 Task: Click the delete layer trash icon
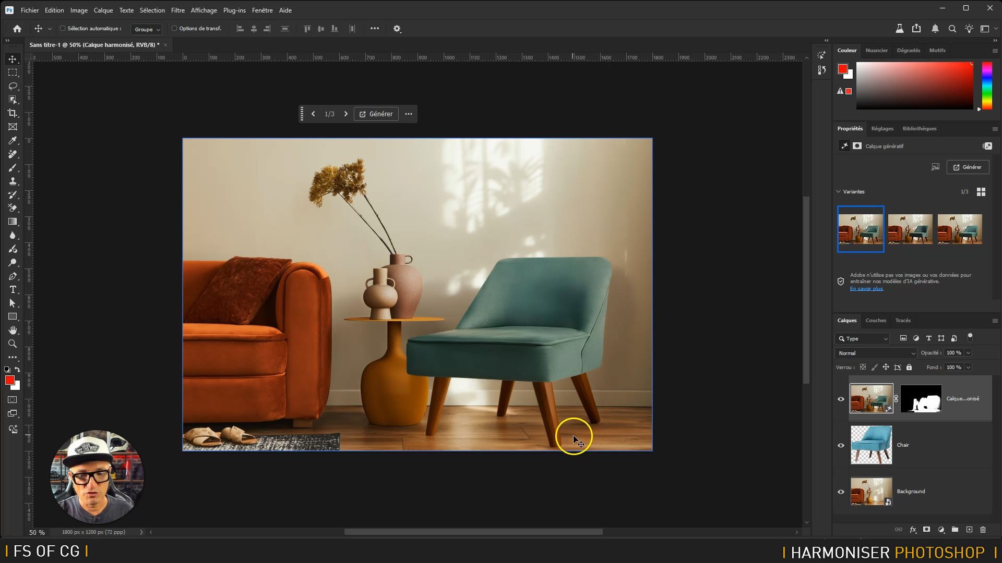point(983,530)
